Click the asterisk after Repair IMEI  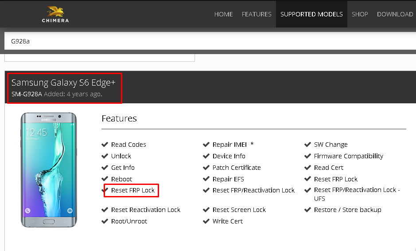tap(252, 144)
